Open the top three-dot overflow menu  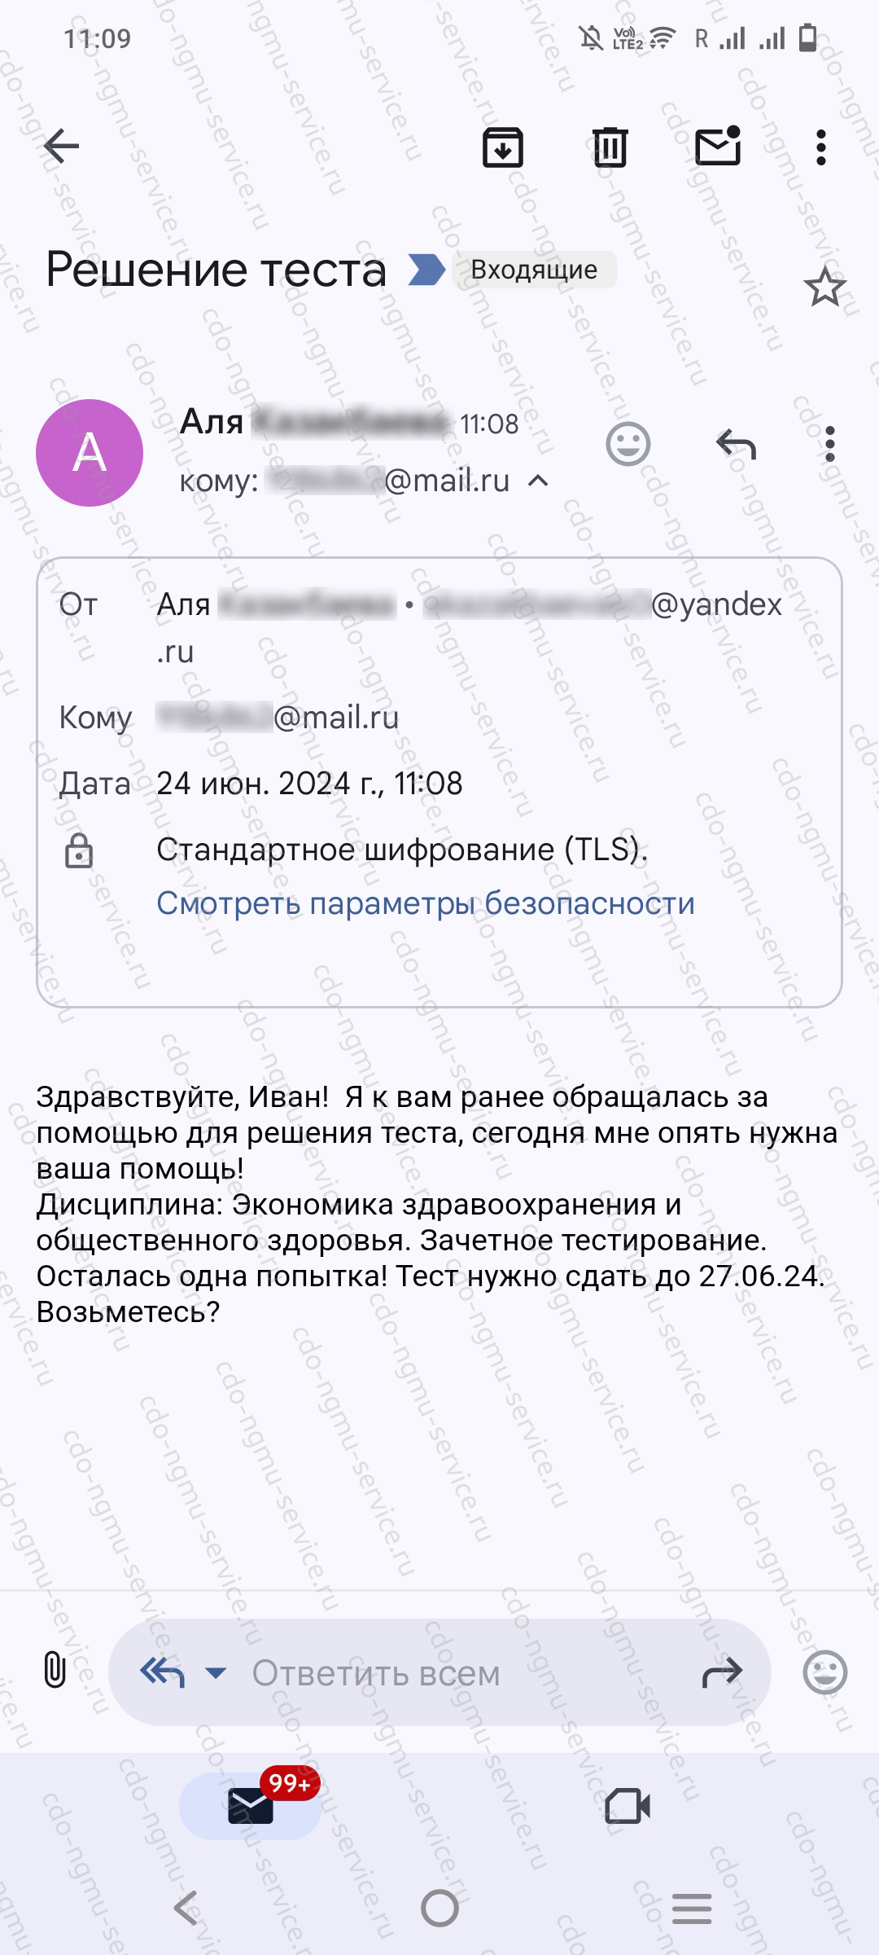(821, 147)
